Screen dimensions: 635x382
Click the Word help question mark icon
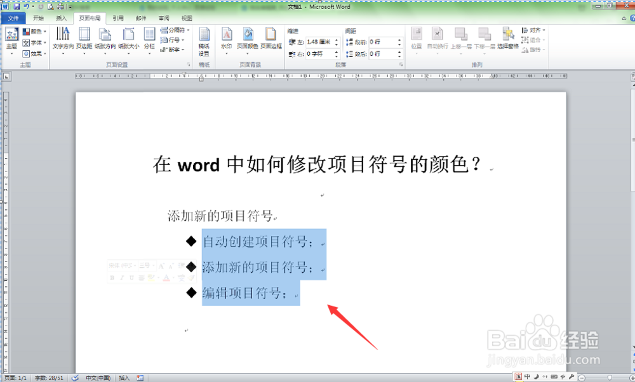pyautogui.click(x=632, y=18)
